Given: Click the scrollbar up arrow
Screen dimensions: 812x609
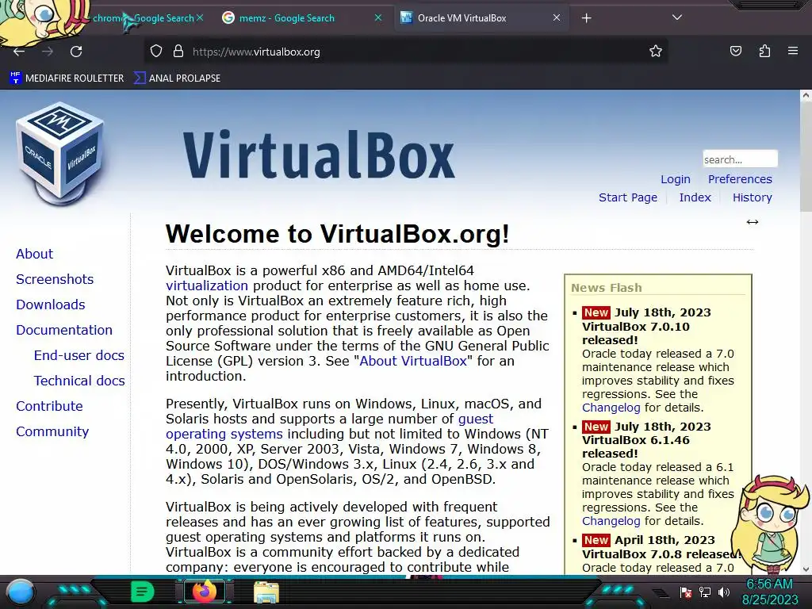Looking at the screenshot, I should pyautogui.click(x=806, y=95).
